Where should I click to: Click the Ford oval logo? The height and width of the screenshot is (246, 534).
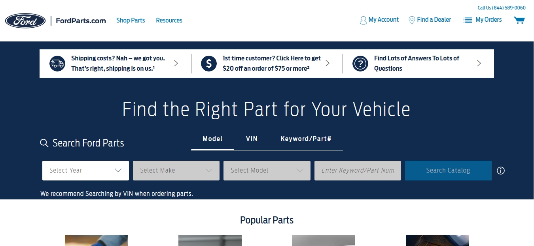(25, 21)
